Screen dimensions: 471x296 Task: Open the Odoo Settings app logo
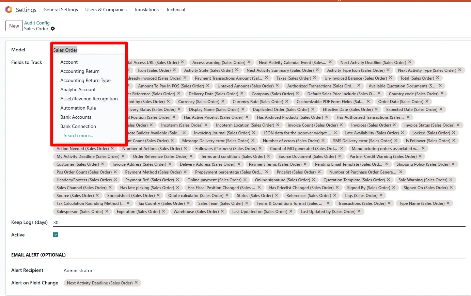pos(9,10)
